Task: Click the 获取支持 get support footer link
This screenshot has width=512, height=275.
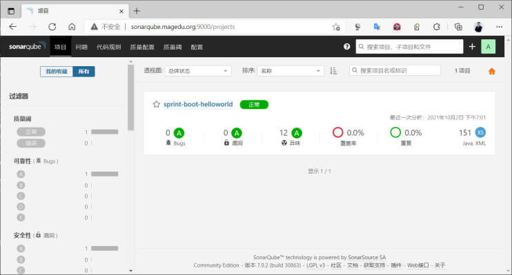Action: click(374, 265)
